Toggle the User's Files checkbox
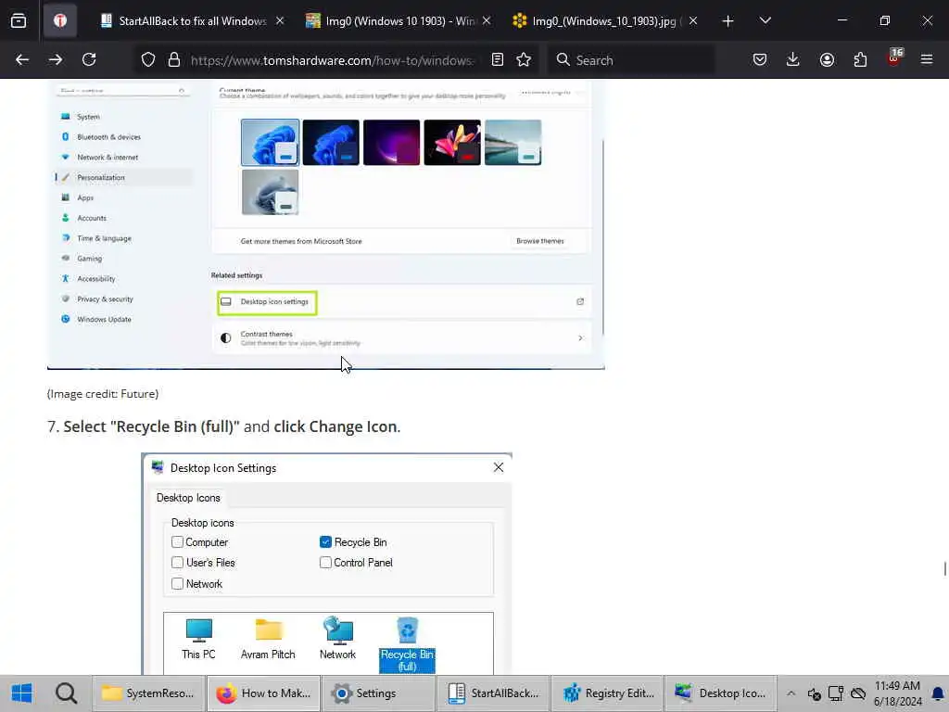Image resolution: width=949 pixels, height=712 pixels. tap(177, 563)
